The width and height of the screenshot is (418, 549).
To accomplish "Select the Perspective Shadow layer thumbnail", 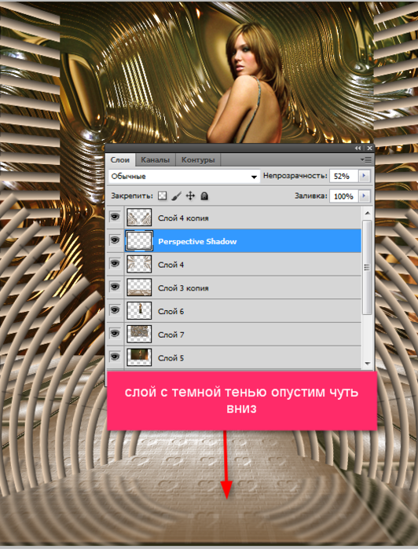I will pyautogui.click(x=139, y=240).
